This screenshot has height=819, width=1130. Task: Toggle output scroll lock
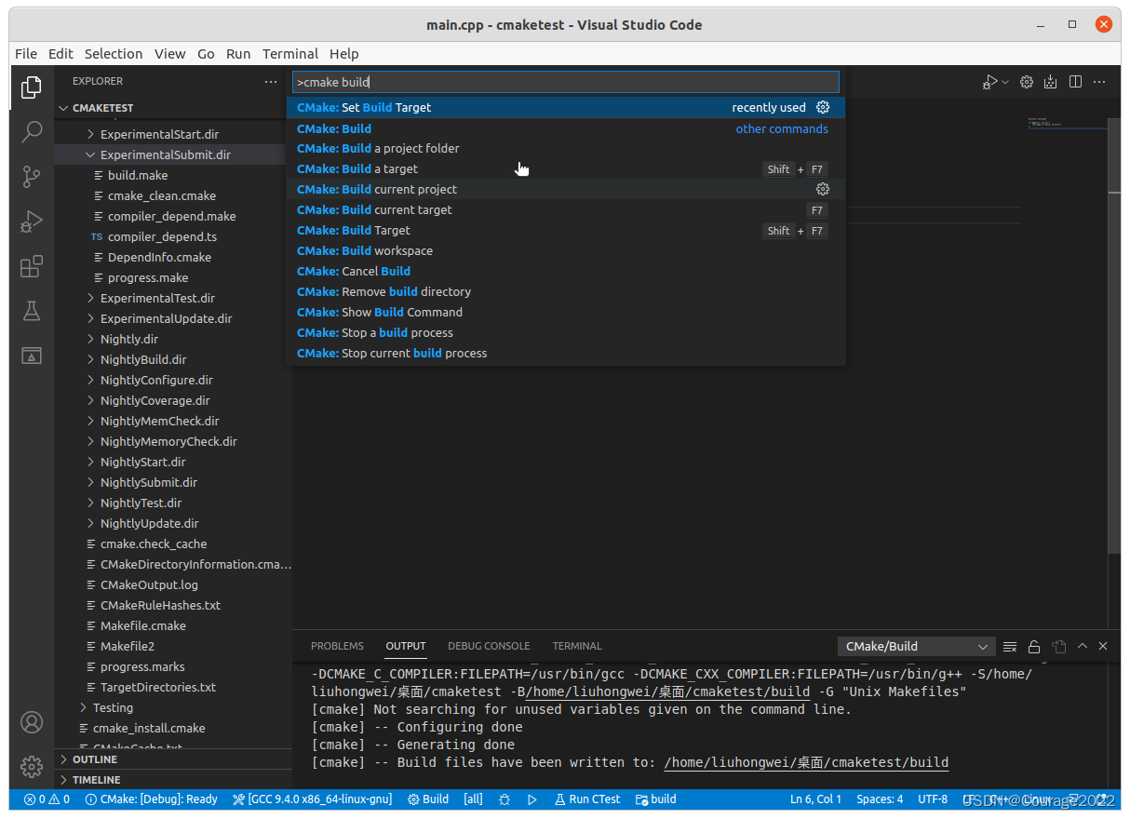point(1034,646)
